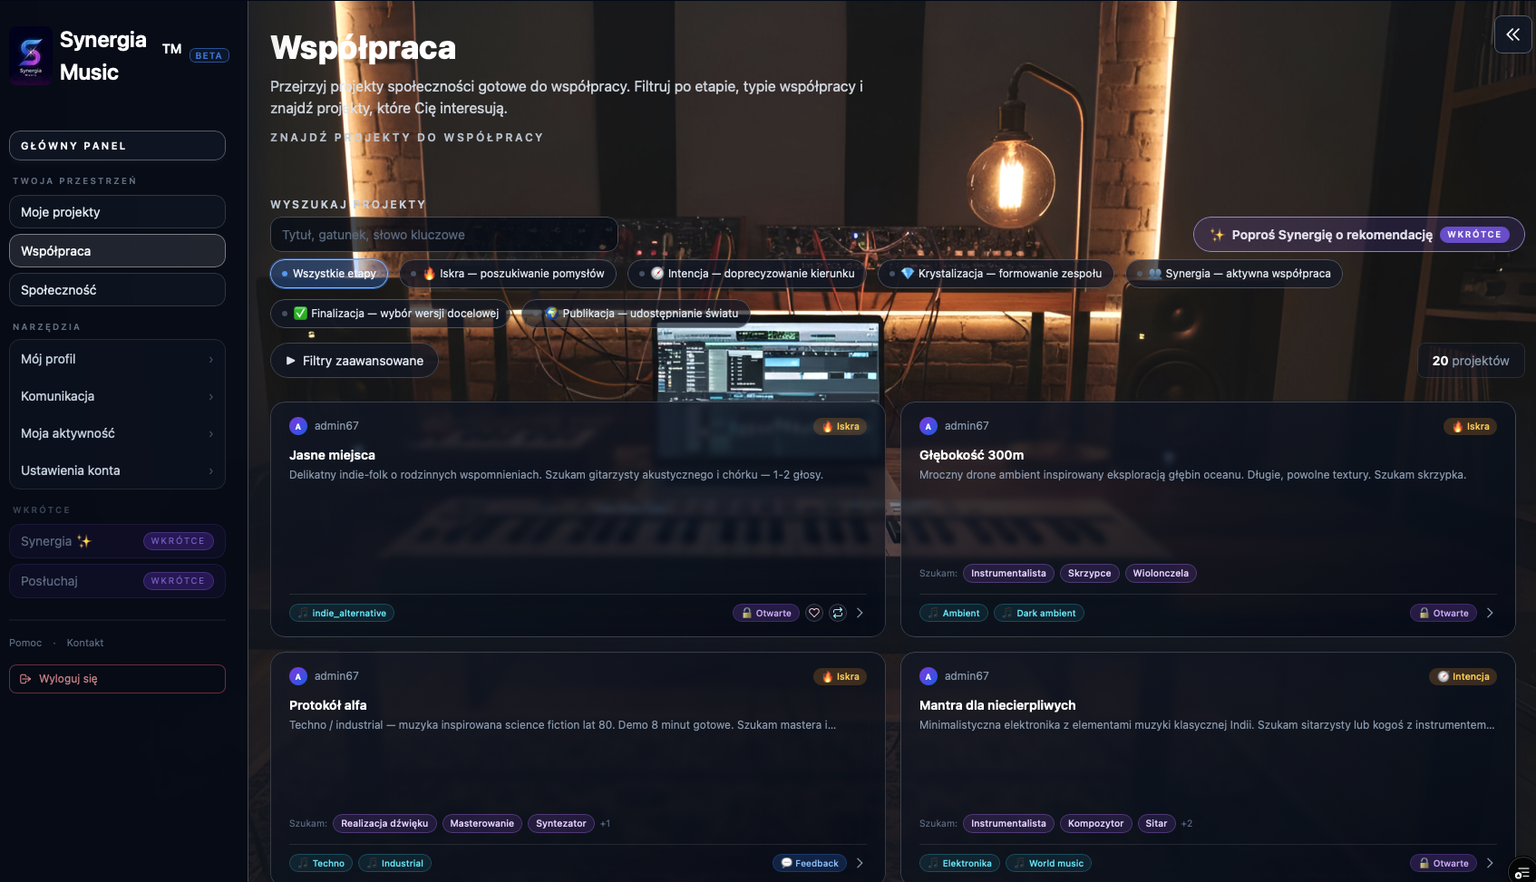
Task: Click the floating list icon in bottom-right corner
Action: (1521, 872)
